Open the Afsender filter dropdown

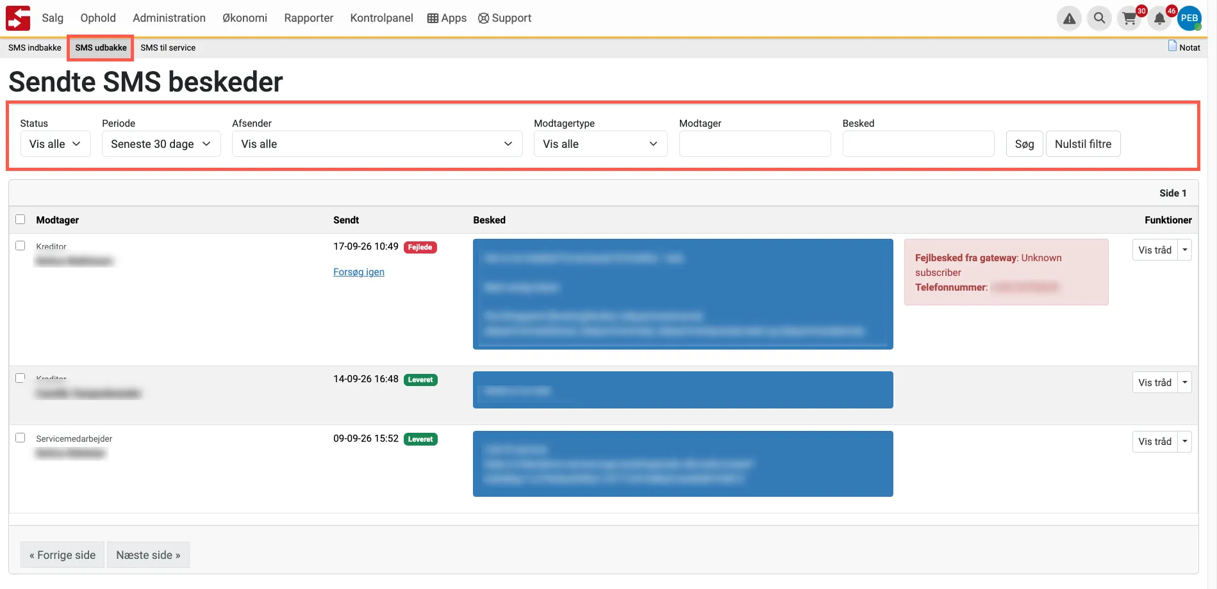(377, 144)
